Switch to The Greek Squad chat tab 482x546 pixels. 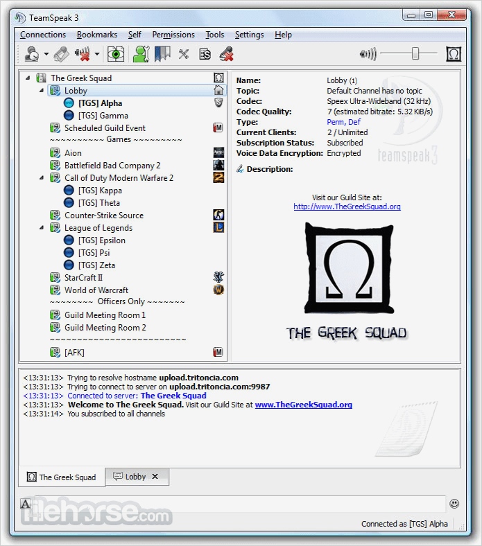point(62,477)
